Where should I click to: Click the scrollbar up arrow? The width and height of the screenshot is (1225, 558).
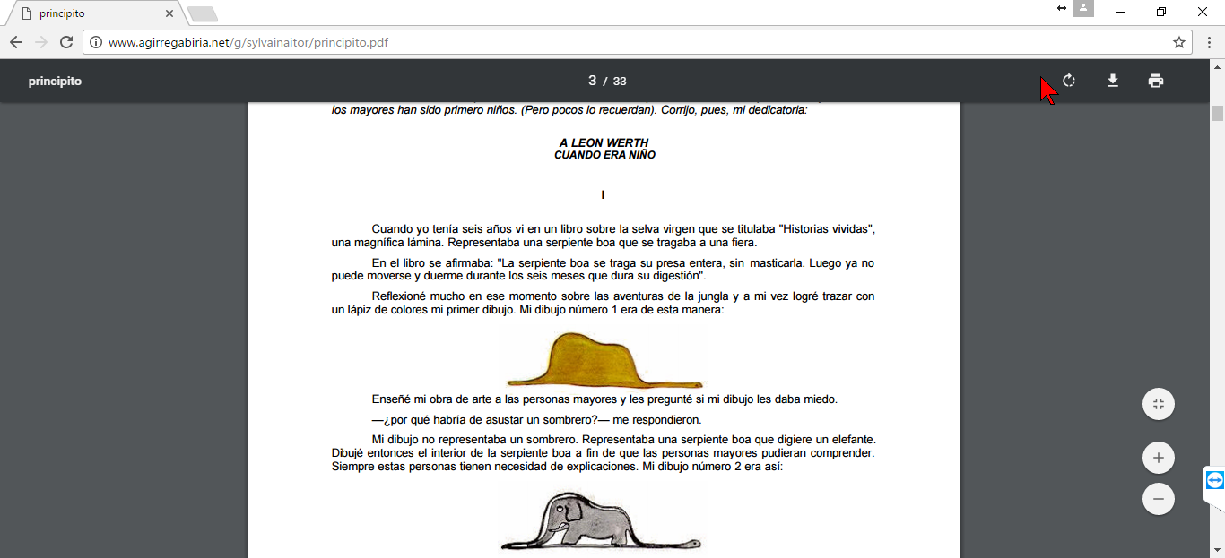click(1217, 66)
